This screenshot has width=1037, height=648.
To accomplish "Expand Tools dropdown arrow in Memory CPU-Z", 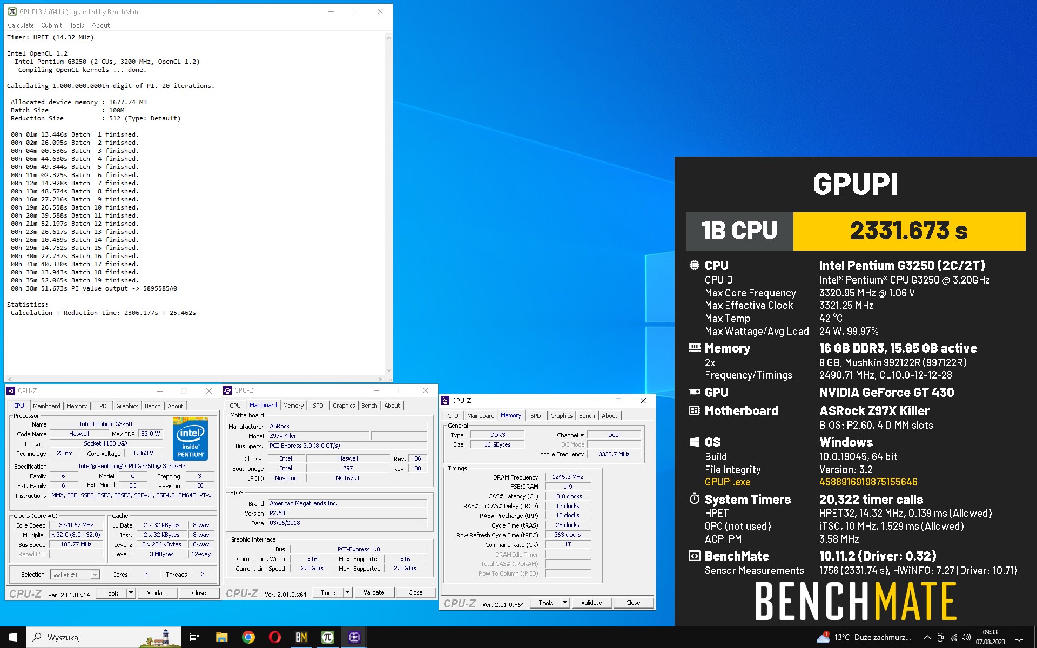I will (565, 603).
